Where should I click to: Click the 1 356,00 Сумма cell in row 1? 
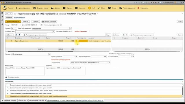point(54,41)
